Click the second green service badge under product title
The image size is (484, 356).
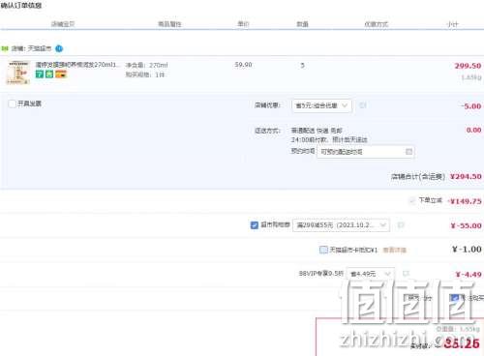point(49,74)
